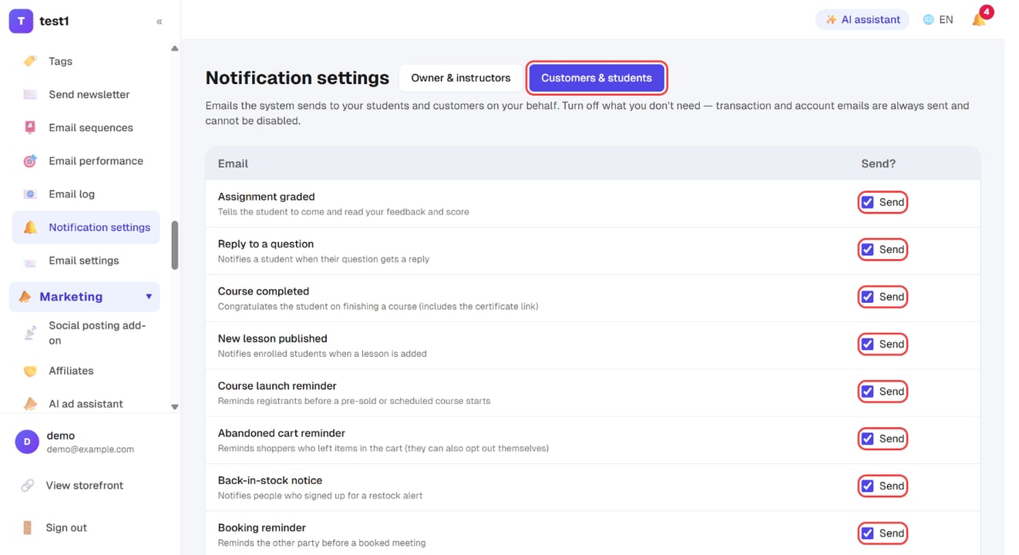
Task: Click the Email log icon
Action: coord(30,193)
